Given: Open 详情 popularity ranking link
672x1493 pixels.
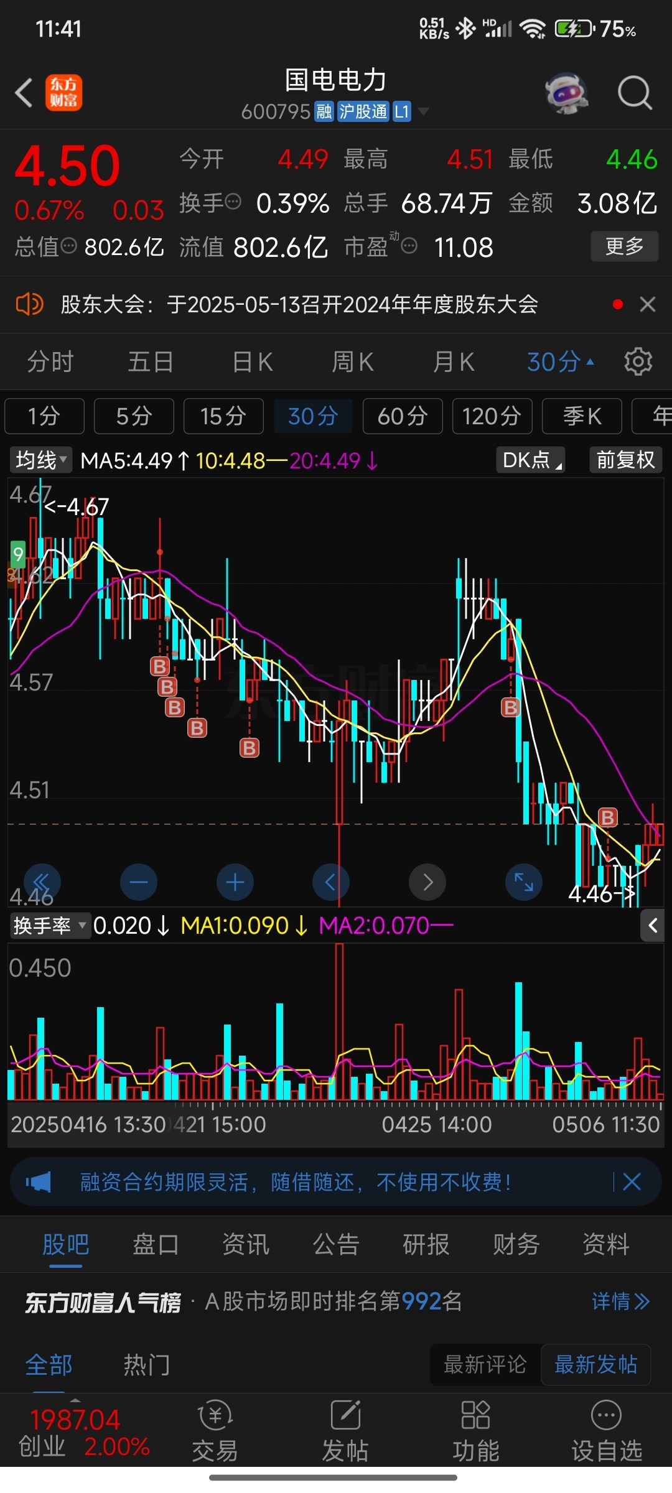Looking at the screenshot, I should (x=620, y=1301).
